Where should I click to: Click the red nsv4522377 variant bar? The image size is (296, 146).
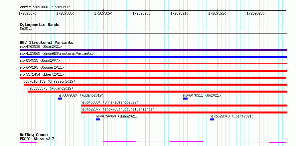(x=184, y=112)
